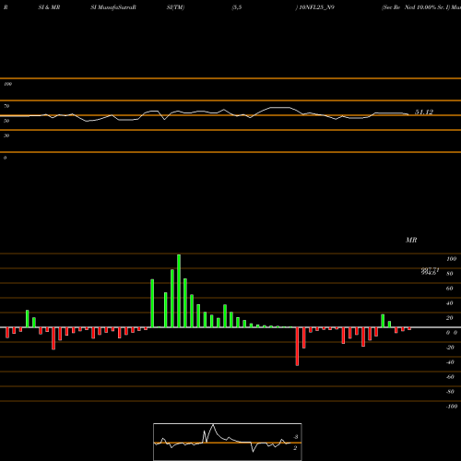
Task: Click the MR axis label '60'
Action: pos(450,289)
